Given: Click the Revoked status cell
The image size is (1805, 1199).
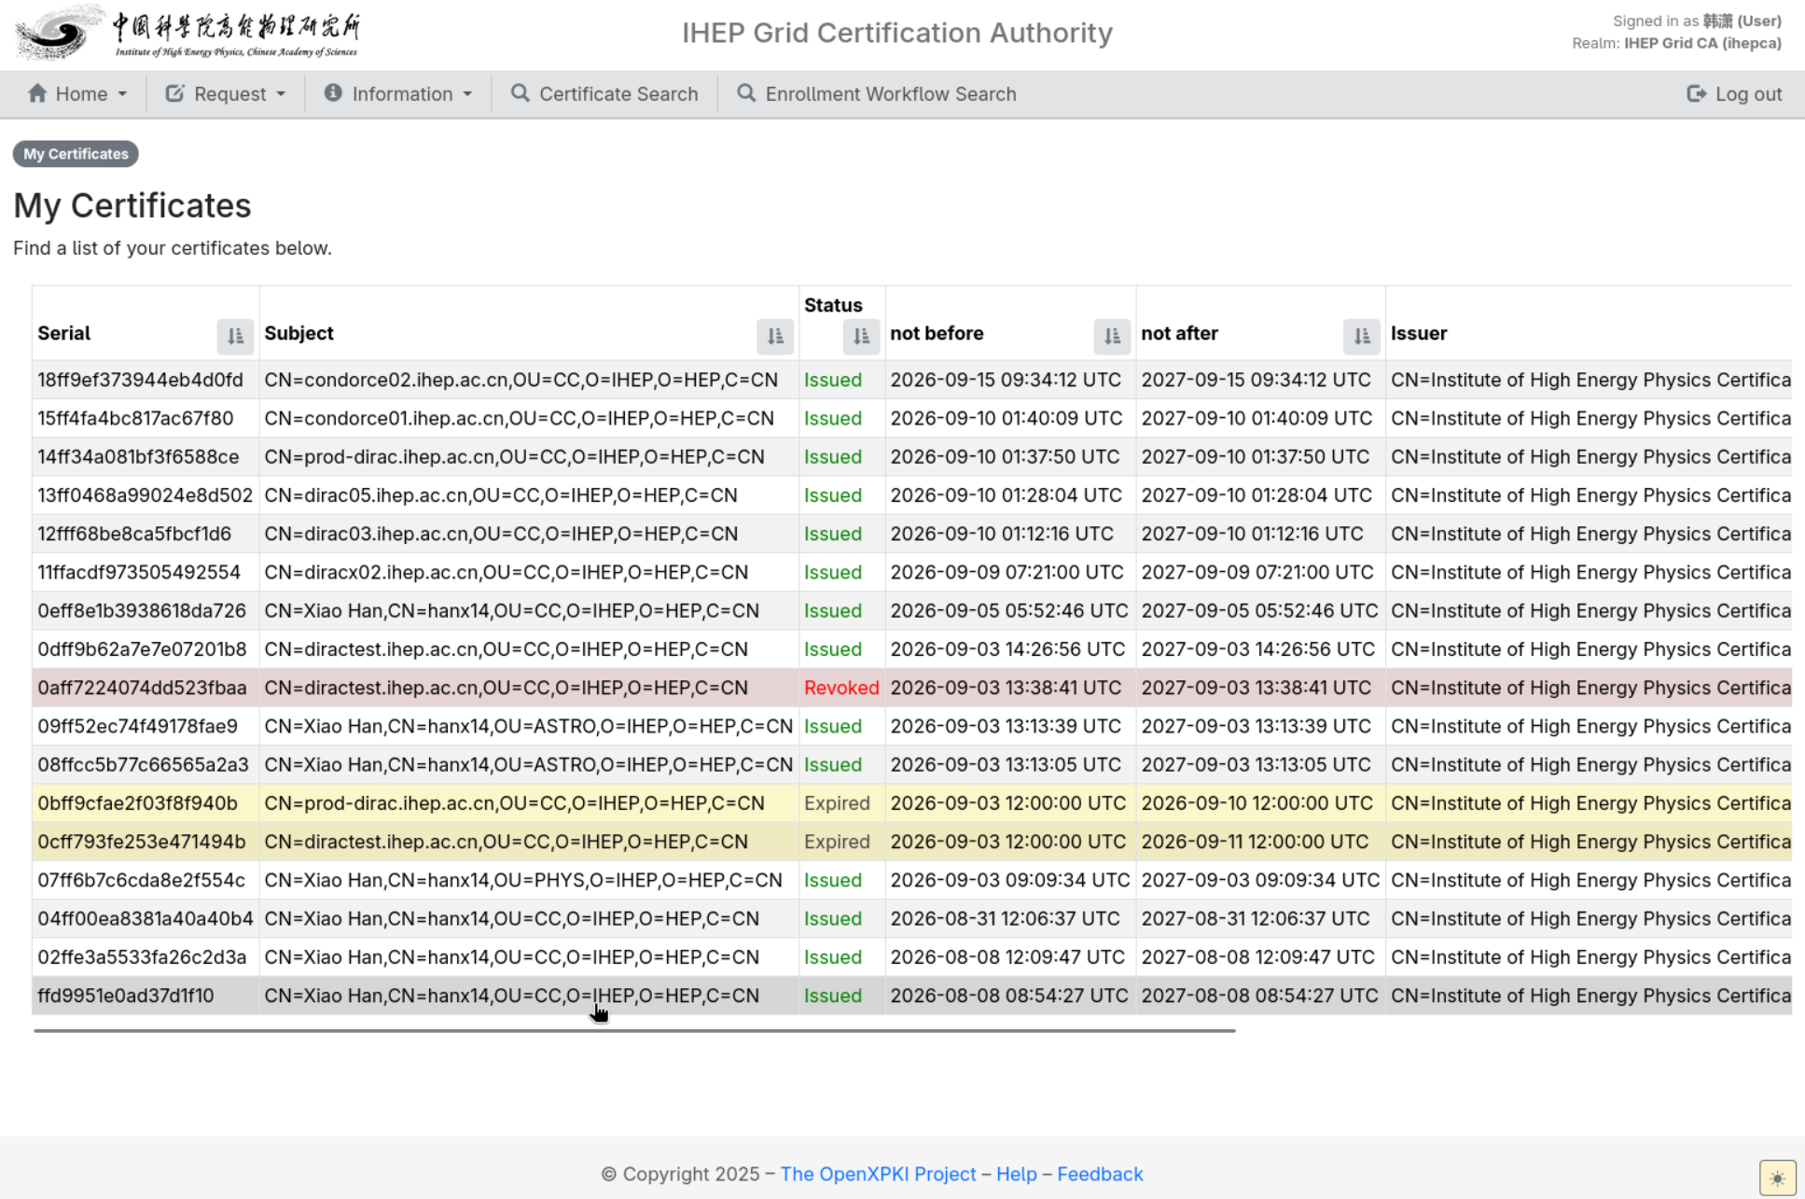Looking at the screenshot, I should click(x=841, y=688).
